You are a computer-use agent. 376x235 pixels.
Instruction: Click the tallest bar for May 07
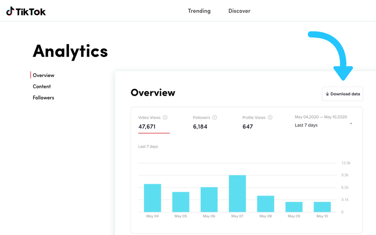point(237,193)
